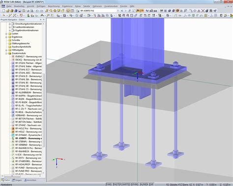Toggle the Project Navigator display icon
The image size is (233, 186).
coord(68,11)
